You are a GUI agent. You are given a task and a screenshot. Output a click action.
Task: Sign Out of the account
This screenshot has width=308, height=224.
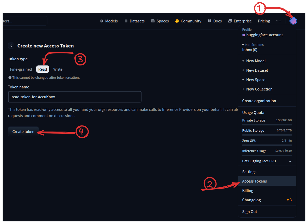pos(267,212)
